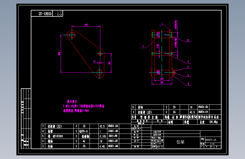Viewport: 245px width, 159px height.
Task: Select weight "43.5" in the 拉板架 (右) row
Action: click(x=192, y=112)
